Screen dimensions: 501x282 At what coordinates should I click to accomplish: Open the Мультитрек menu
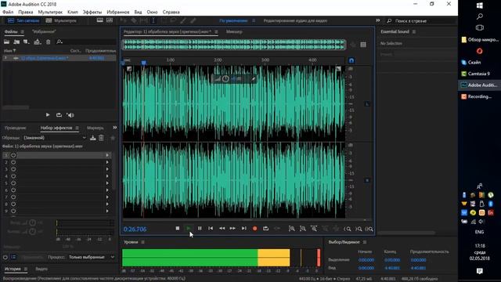click(50, 13)
